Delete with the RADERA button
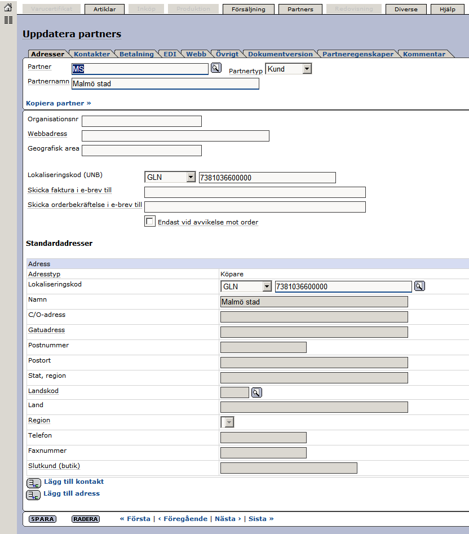 86,519
